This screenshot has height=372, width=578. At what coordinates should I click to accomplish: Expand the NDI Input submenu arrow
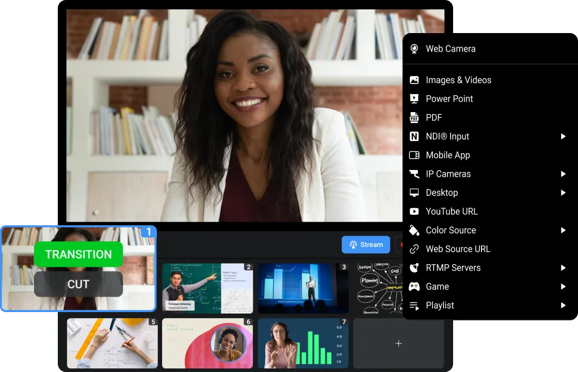point(563,136)
